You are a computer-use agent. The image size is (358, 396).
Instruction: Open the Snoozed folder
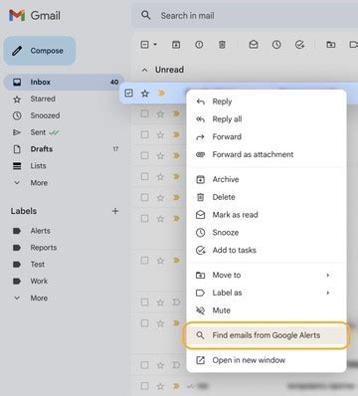(45, 115)
